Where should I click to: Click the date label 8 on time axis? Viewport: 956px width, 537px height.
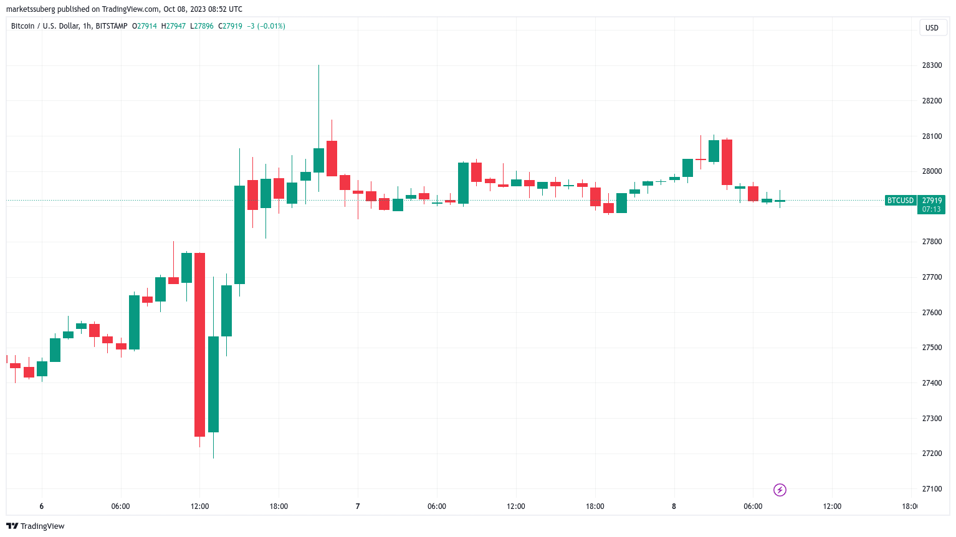click(674, 506)
